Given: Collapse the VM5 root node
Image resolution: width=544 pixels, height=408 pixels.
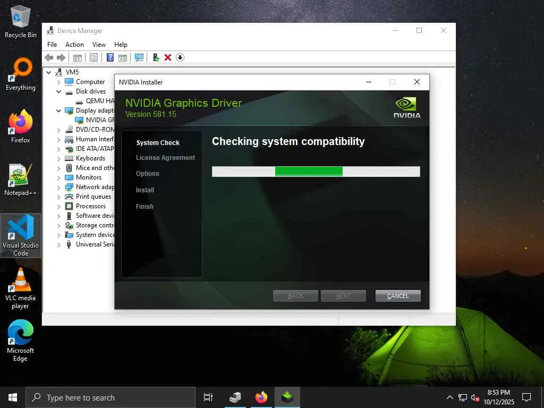Looking at the screenshot, I should coord(49,72).
